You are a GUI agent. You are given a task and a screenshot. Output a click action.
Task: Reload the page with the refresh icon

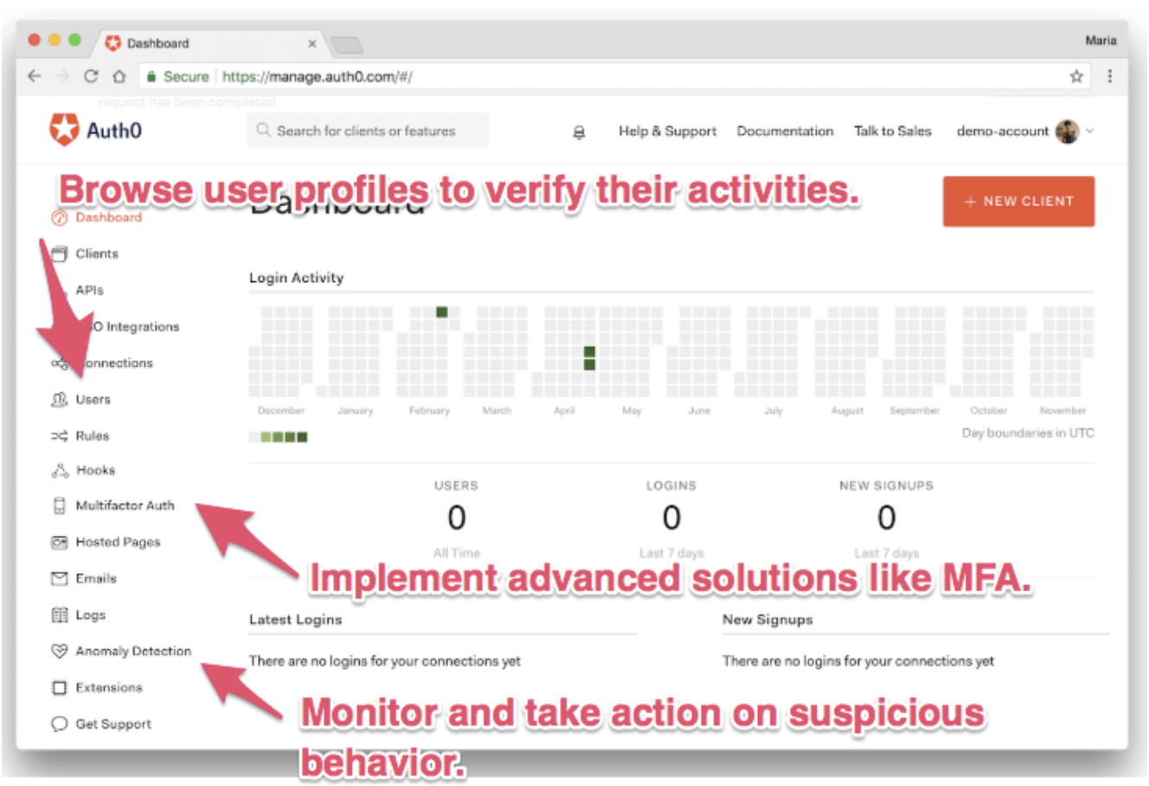(x=91, y=76)
